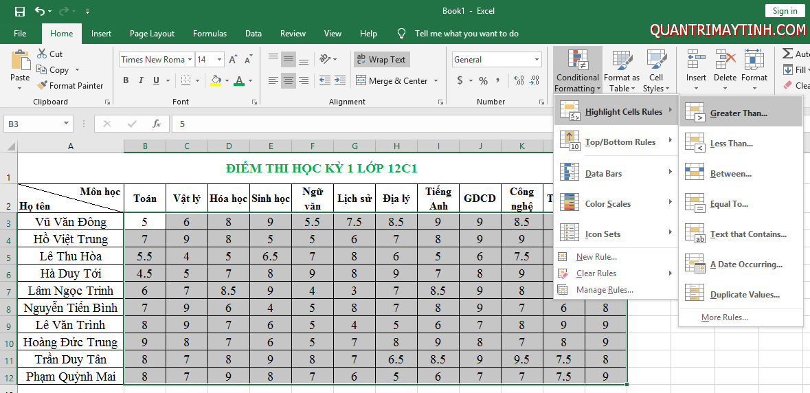Select the Icon Sets submenu

click(616, 234)
